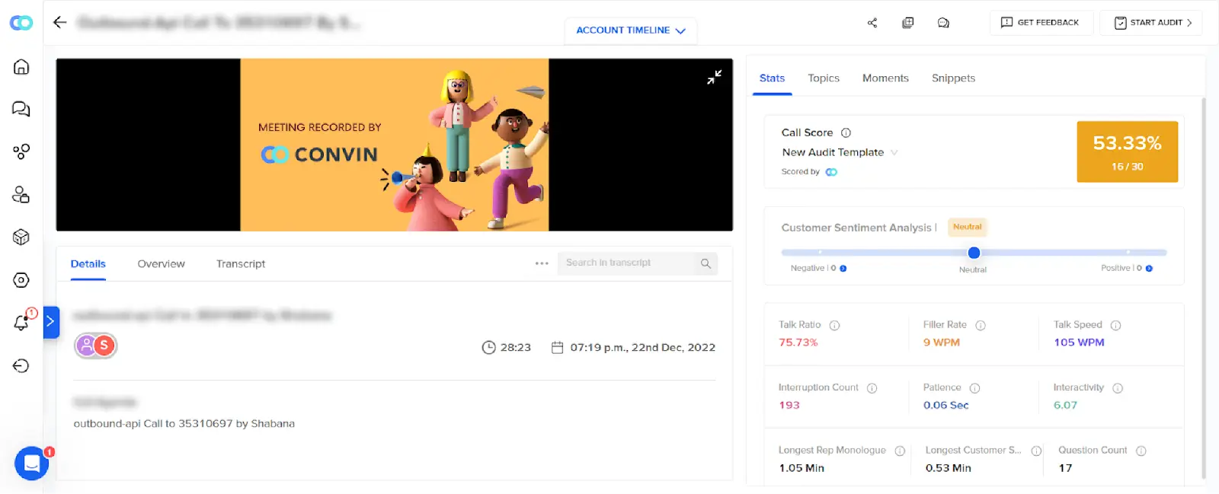This screenshot has width=1219, height=494.
Task: Open the hexagon settings icon in sidebar
Action: pos(21,280)
